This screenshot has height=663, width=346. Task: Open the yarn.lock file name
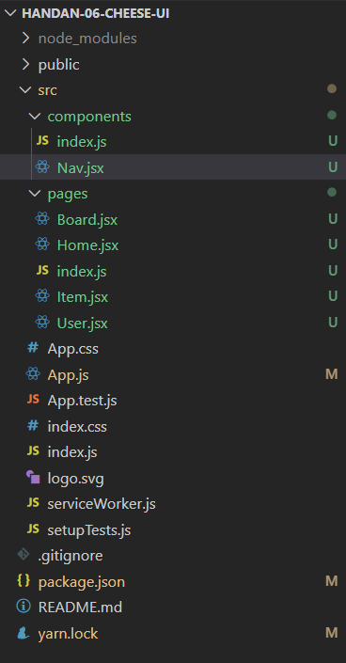click(x=68, y=634)
